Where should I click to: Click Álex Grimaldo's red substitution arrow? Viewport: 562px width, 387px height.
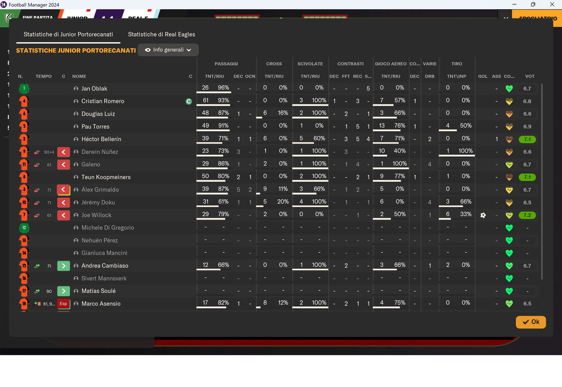[63, 190]
